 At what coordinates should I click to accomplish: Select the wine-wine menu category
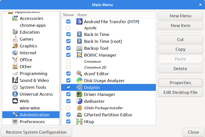point(31,108)
